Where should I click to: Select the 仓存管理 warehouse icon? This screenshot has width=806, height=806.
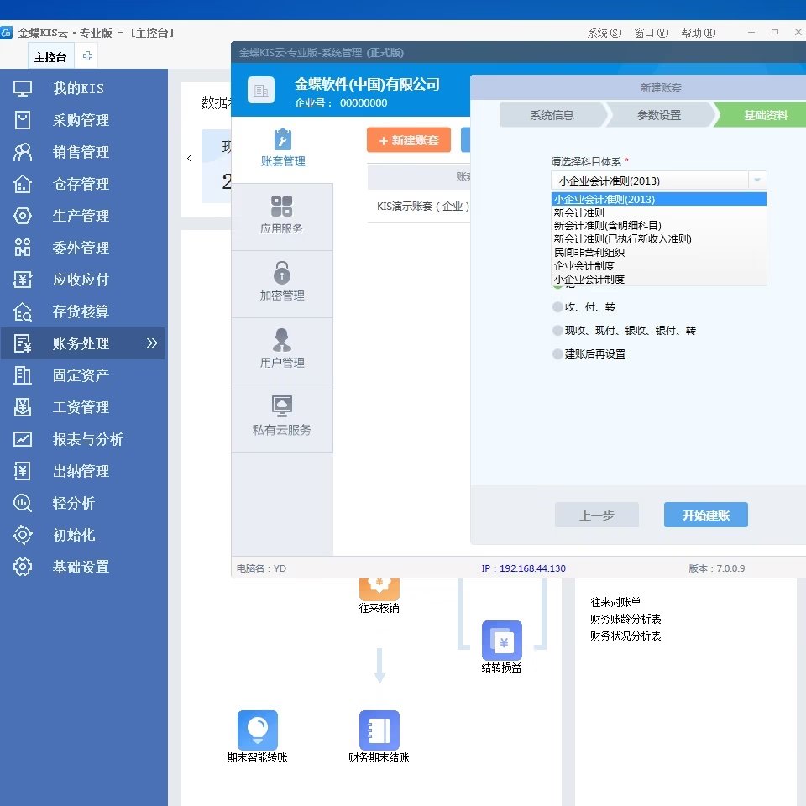click(x=22, y=184)
